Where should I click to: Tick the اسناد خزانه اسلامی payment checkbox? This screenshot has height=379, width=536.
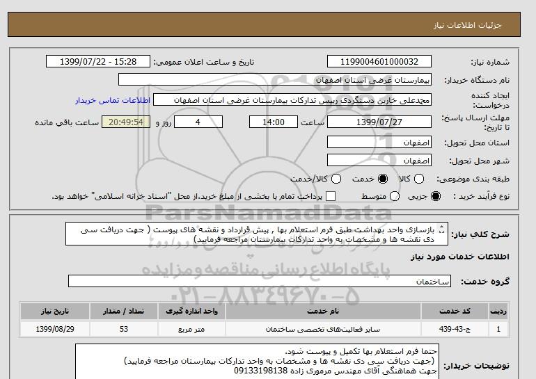[x=331, y=196]
